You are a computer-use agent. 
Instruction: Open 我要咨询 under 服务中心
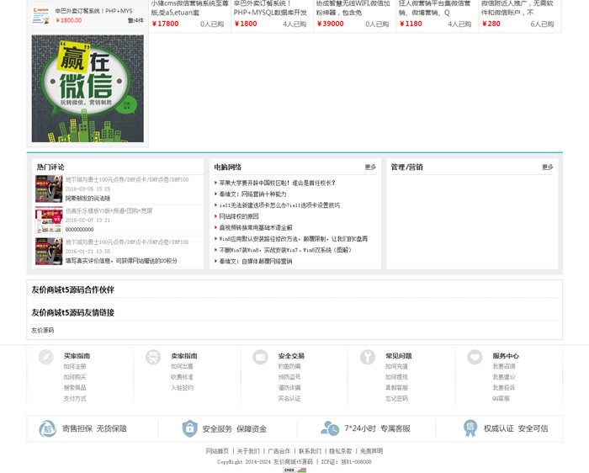[504, 366]
